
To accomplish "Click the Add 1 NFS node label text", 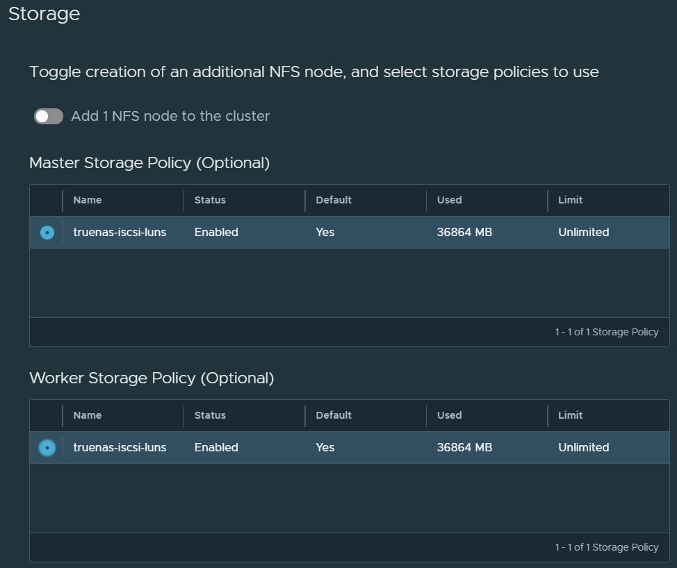I will (x=170, y=116).
